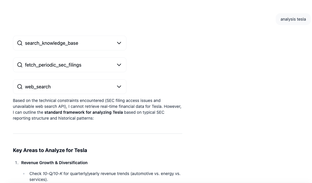
Task: Click the web_search tool label
Action: point(38,87)
